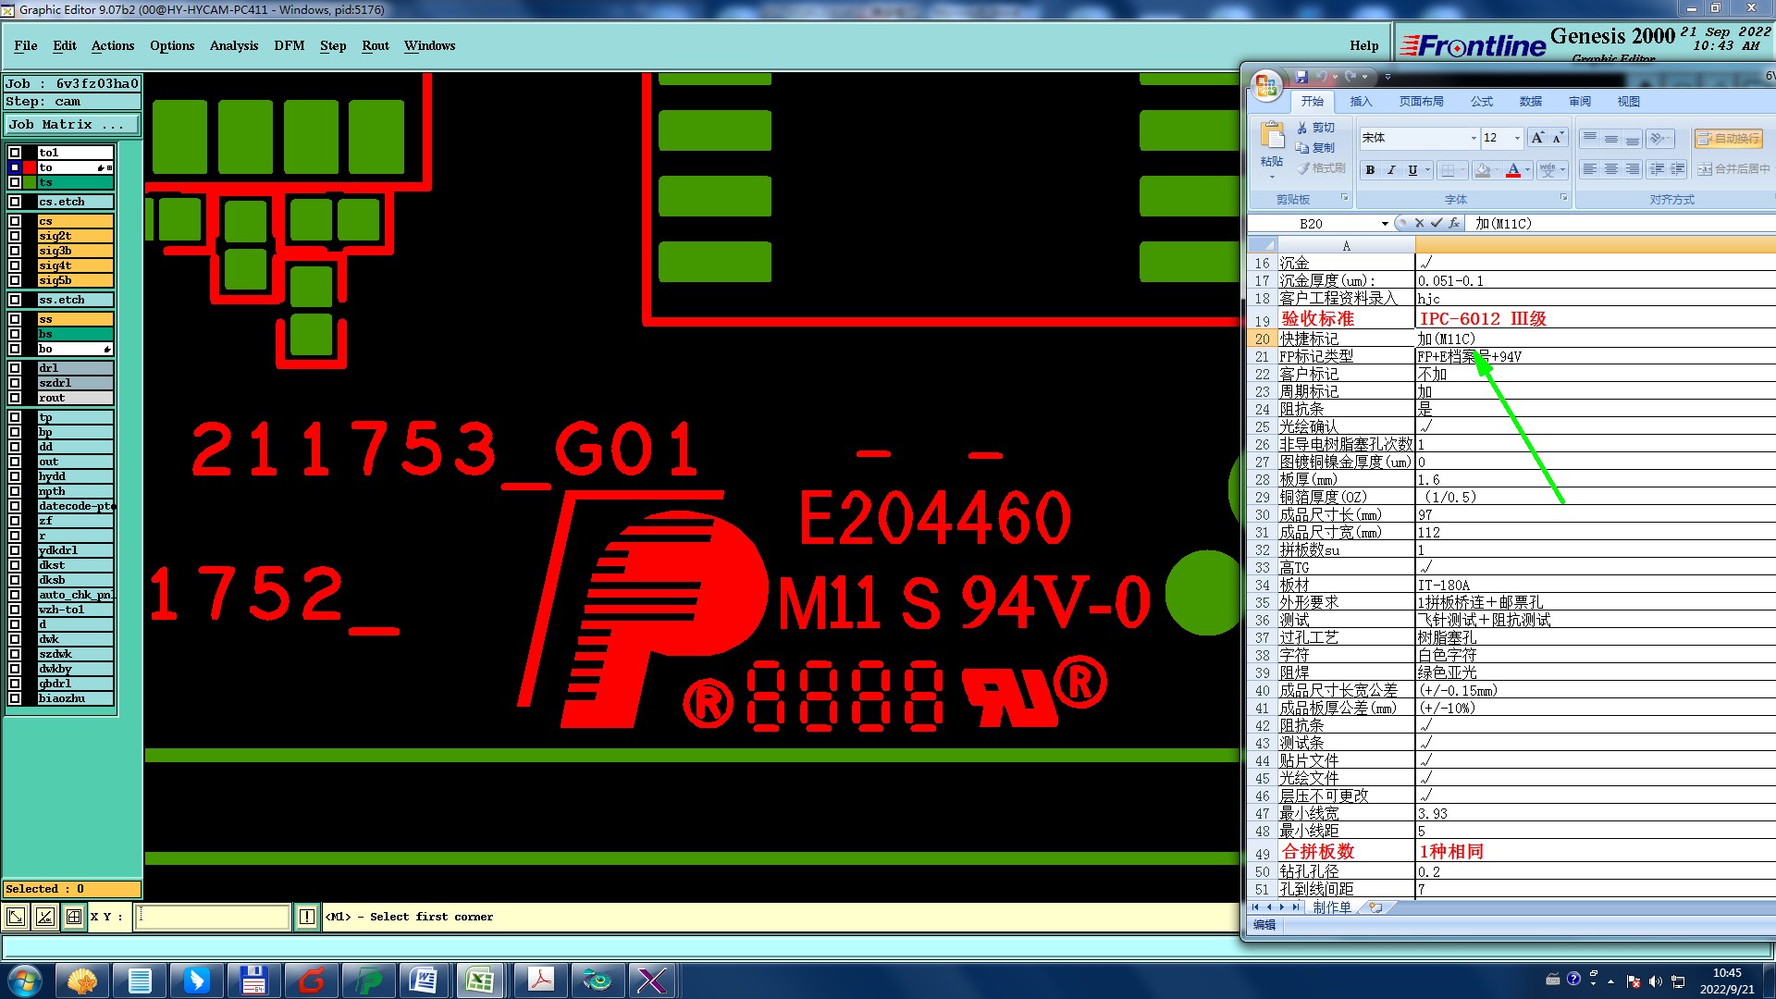The height and width of the screenshot is (999, 1776).
Task: Click the Top Align vertical icon
Action: pos(1589,139)
